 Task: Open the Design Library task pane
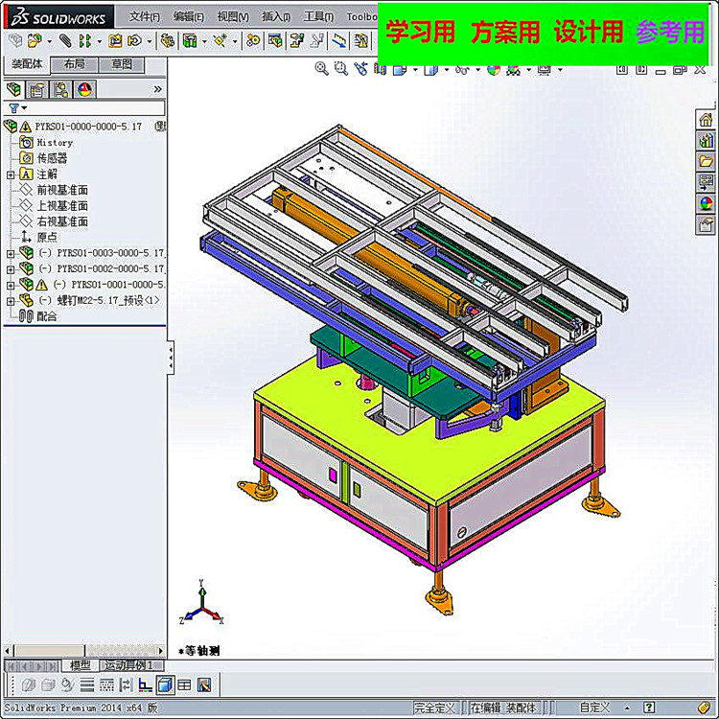(x=706, y=141)
